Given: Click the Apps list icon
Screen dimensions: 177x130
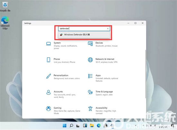Looking at the screenshot, I should [x=90, y=76].
